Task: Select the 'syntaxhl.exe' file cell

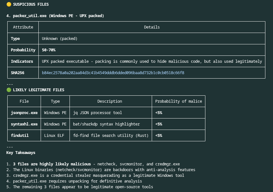Action: point(24,124)
